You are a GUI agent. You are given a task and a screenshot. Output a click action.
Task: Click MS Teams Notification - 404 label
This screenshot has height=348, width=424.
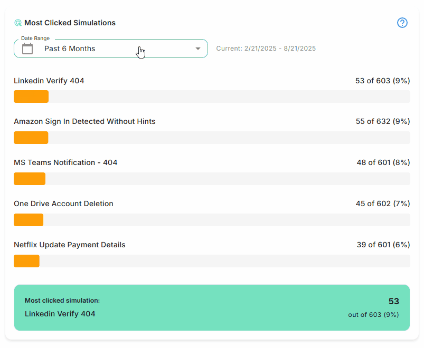tap(65, 162)
